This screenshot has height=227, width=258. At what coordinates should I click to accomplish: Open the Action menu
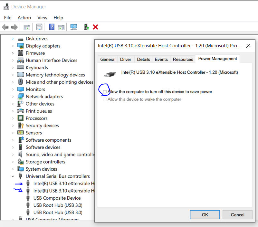(24, 18)
